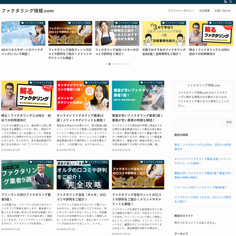Open 会社概要 menu item

coord(205,11)
